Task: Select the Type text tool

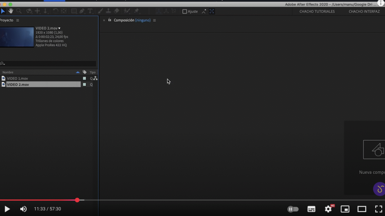Action: point(90,11)
